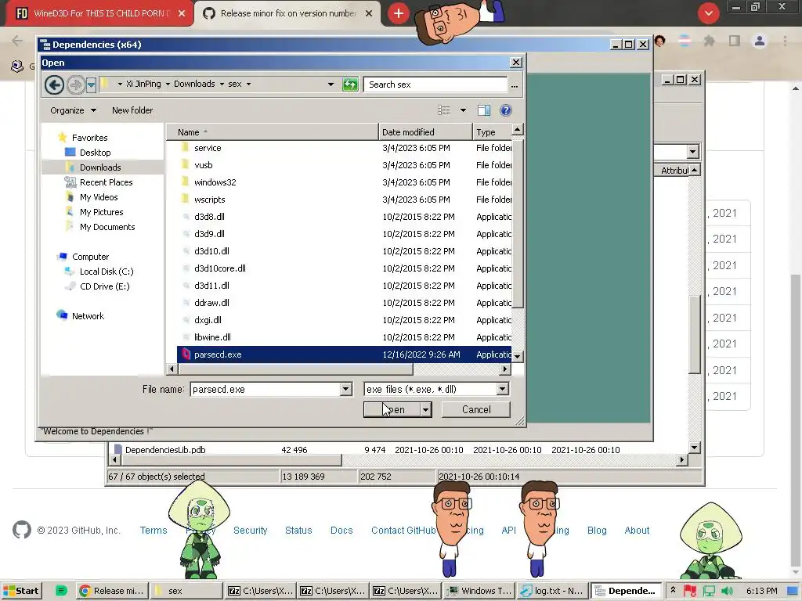This screenshot has height=601, width=802.
Task: Sort files by the Name column
Action: (x=272, y=132)
